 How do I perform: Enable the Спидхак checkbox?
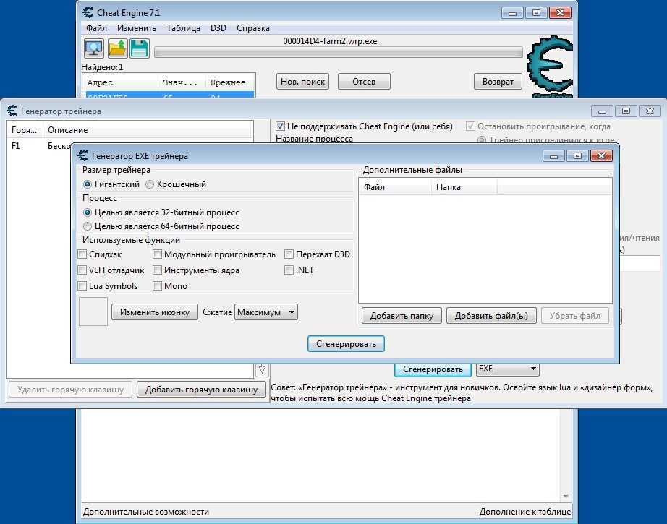coord(83,254)
